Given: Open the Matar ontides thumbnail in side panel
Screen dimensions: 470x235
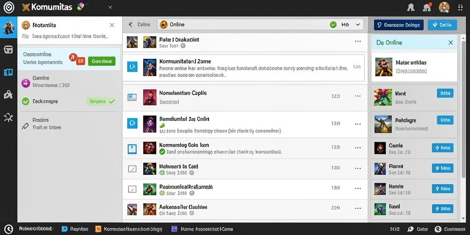Looking at the screenshot, I should [384, 67].
